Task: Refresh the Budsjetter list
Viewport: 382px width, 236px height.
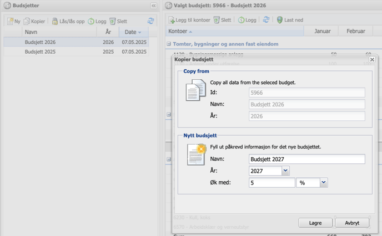Action: point(150,21)
